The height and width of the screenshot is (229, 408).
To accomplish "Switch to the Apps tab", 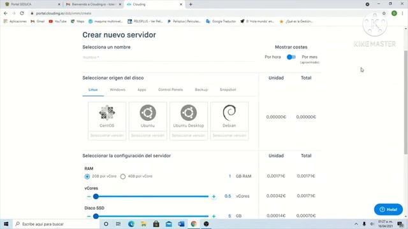I will pos(142,90).
